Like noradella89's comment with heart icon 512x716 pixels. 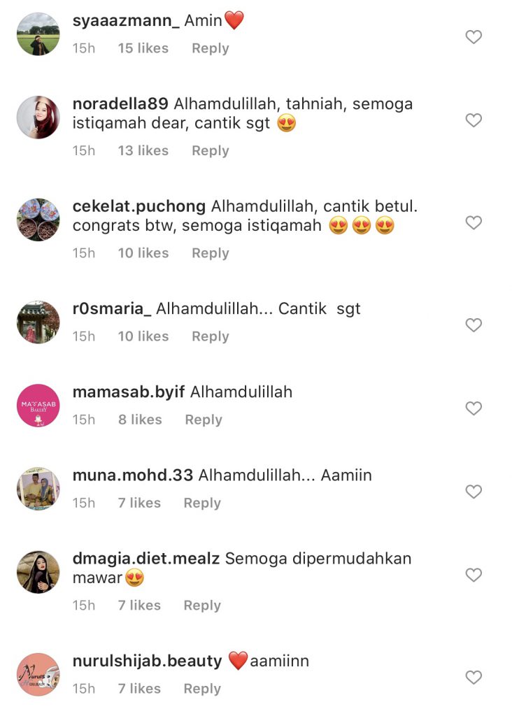474,120
